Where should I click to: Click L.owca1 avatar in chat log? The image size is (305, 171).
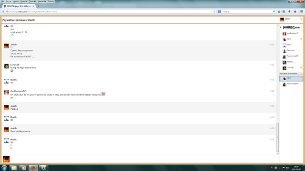pyautogui.click(x=6, y=66)
